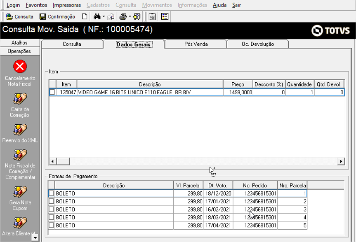Click the binoculars search icon

pos(97,16)
